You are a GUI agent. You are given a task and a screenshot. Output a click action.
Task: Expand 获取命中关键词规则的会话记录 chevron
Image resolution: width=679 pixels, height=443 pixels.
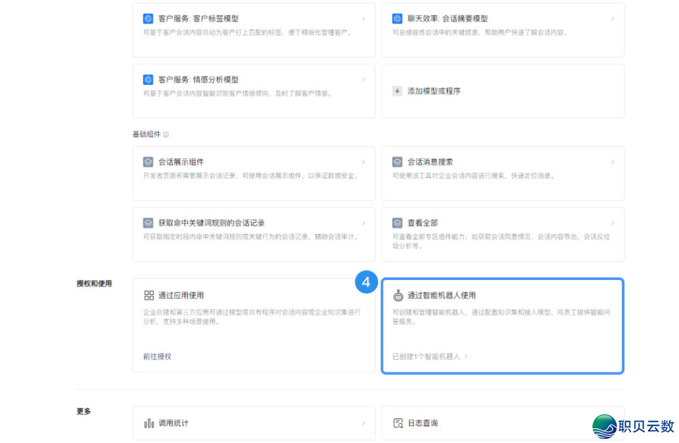tap(363, 223)
